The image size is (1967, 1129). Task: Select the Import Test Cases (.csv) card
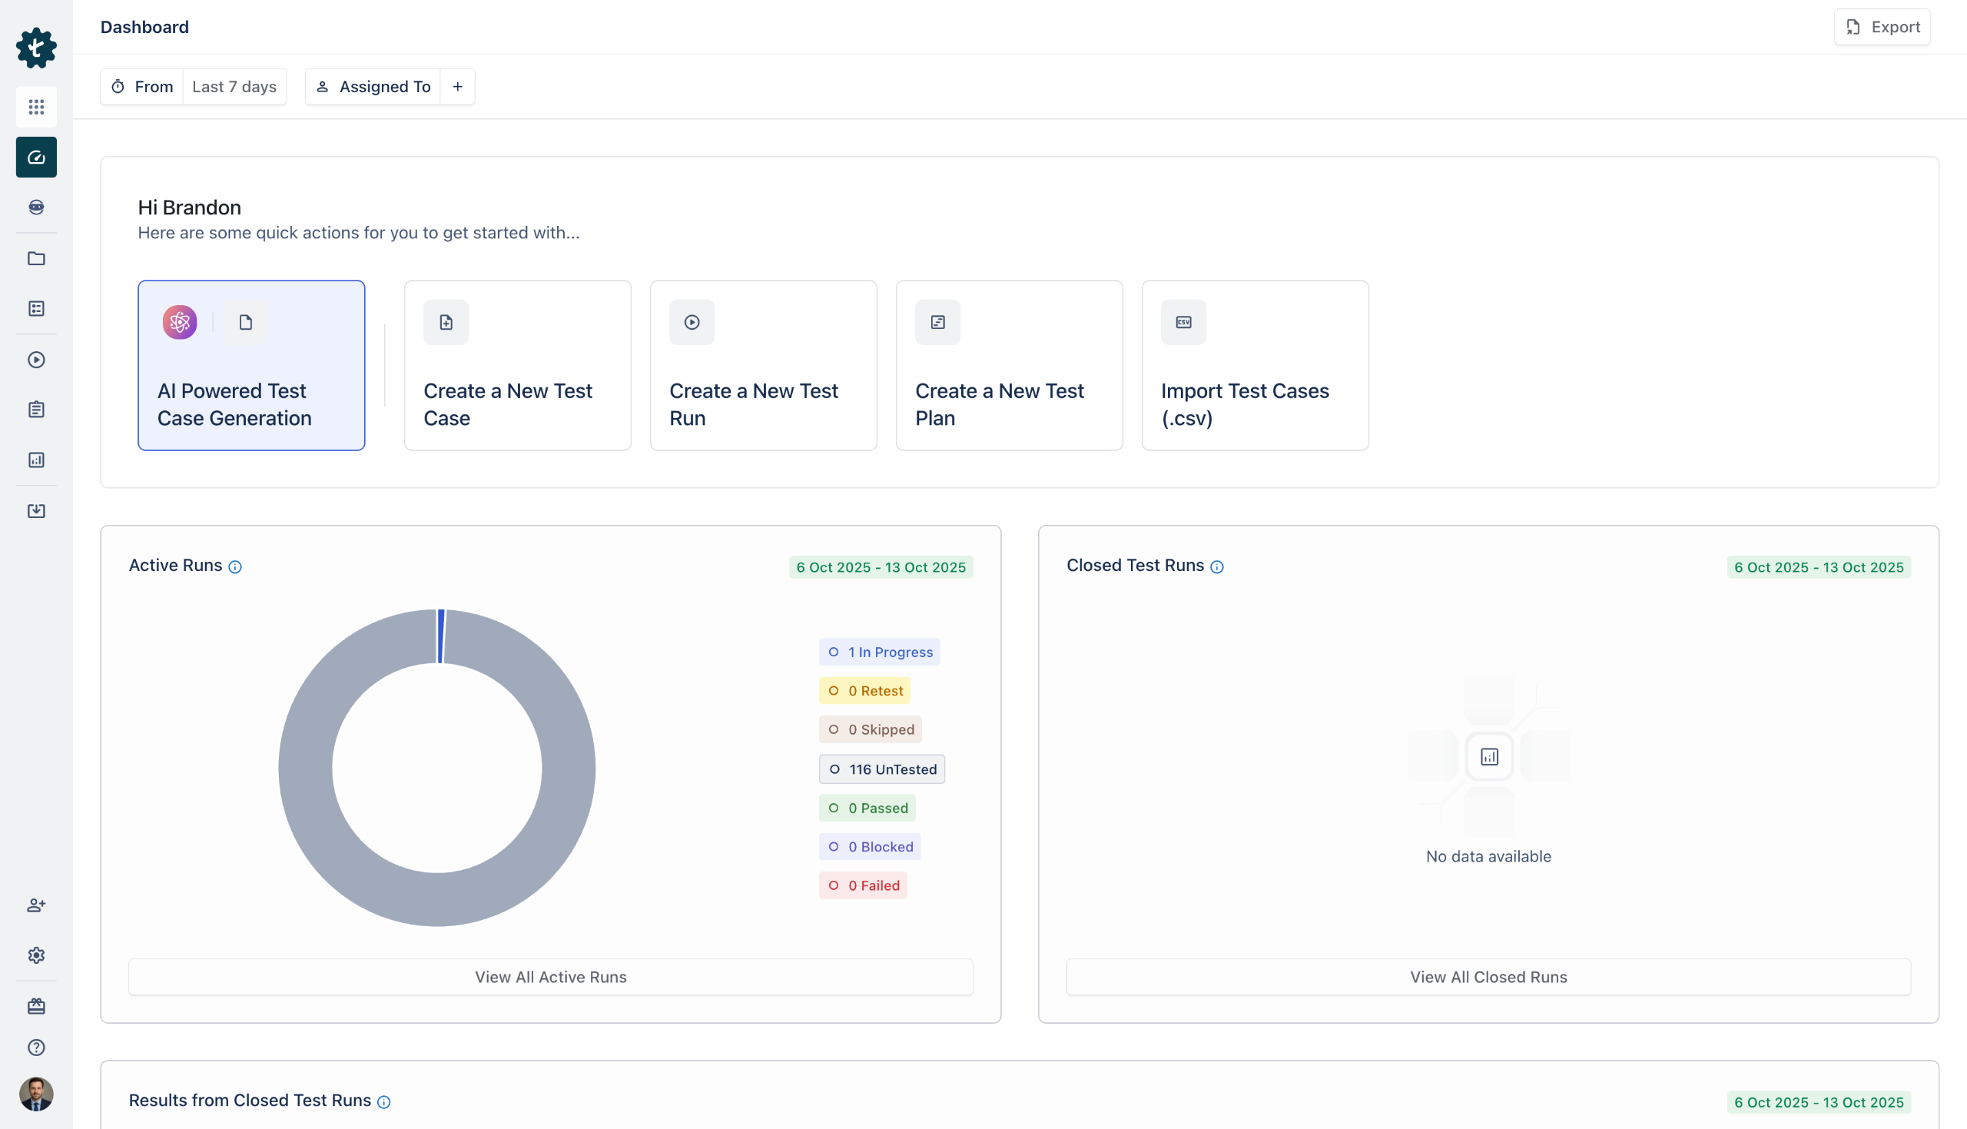[x=1254, y=365]
